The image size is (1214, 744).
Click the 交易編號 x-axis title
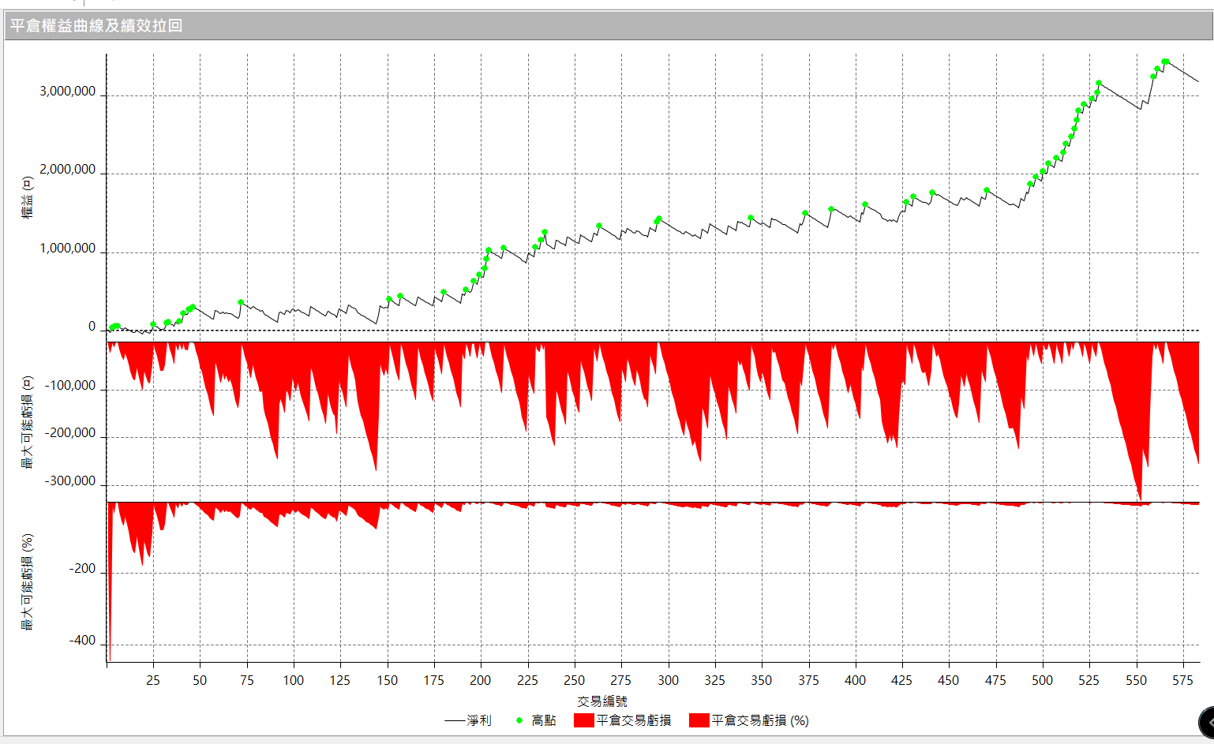tap(602, 701)
